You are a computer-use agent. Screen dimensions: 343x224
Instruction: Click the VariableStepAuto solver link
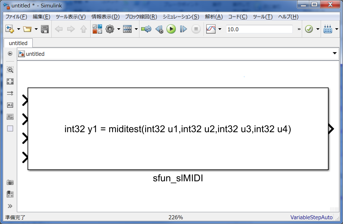311,217
